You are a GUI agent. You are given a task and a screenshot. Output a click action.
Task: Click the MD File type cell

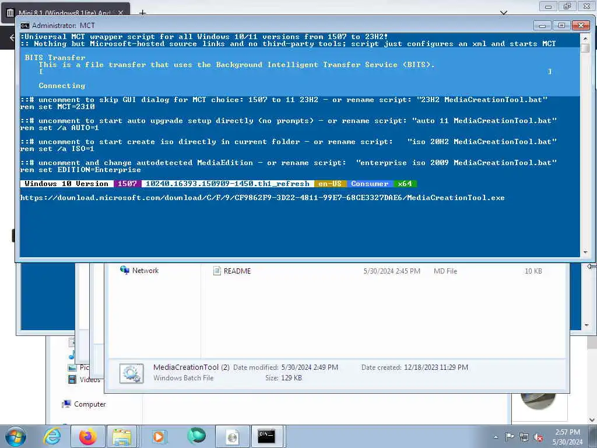coord(445,271)
